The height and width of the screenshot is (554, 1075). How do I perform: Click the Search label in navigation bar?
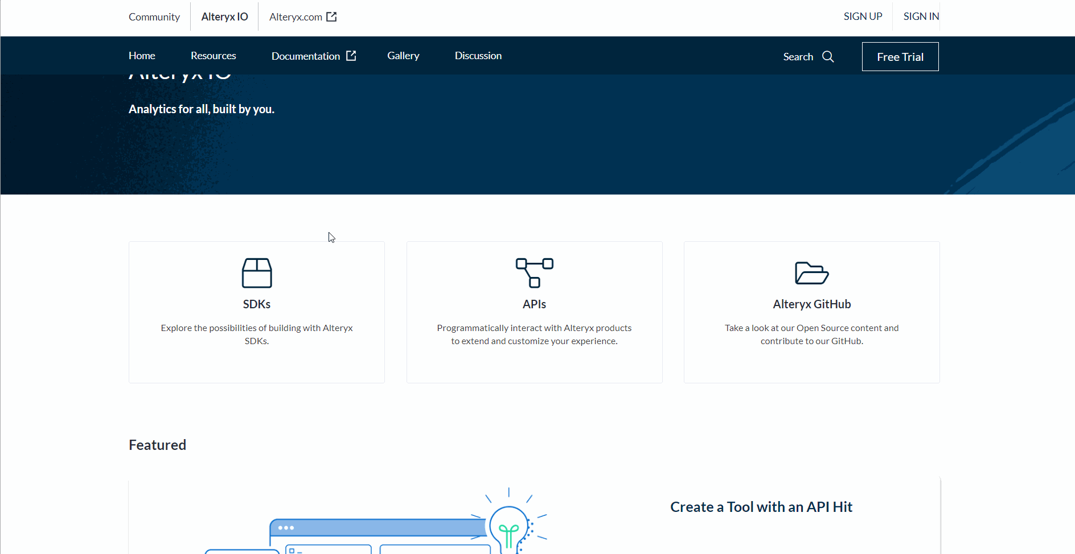point(798,57)
